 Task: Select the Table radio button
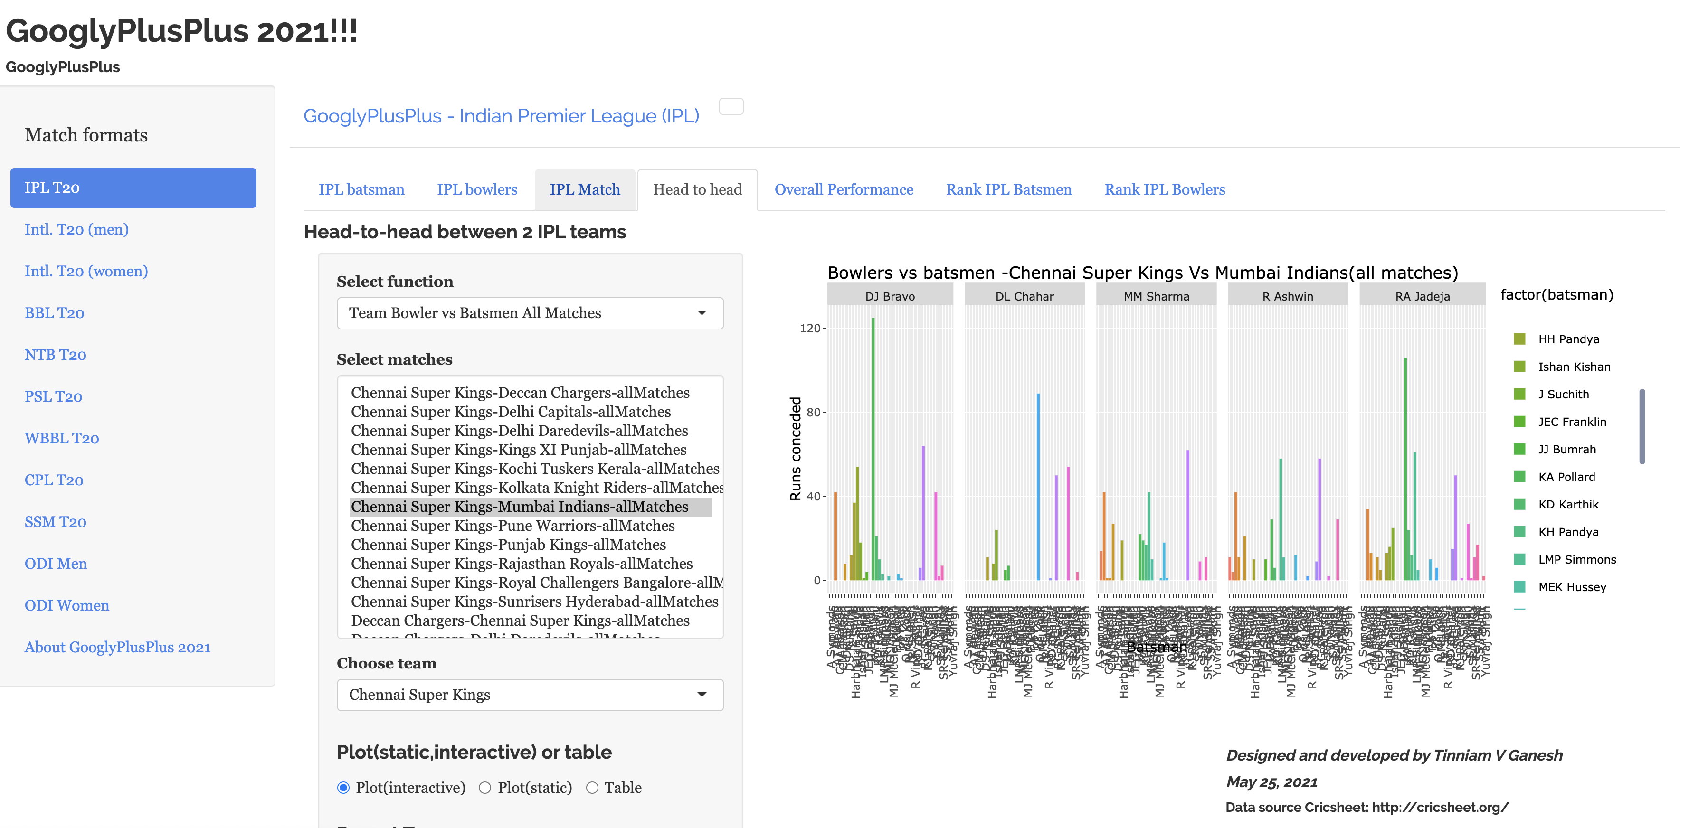[592, 787]
